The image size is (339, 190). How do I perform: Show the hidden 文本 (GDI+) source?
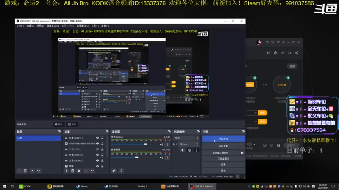97,149
